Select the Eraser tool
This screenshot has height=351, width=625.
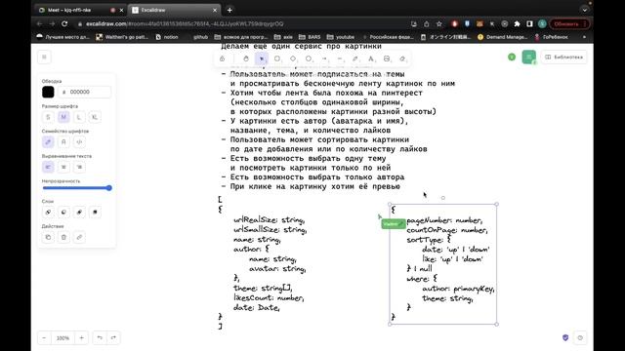[402, 58]
